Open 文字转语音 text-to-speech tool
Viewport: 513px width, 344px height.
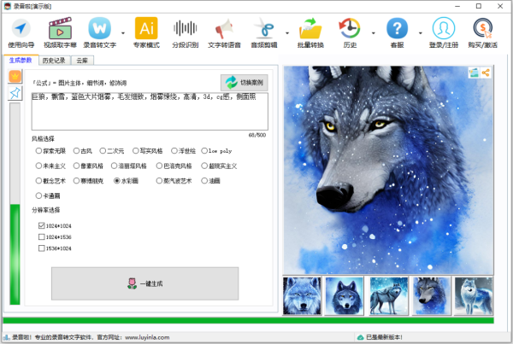click(224, 33)
